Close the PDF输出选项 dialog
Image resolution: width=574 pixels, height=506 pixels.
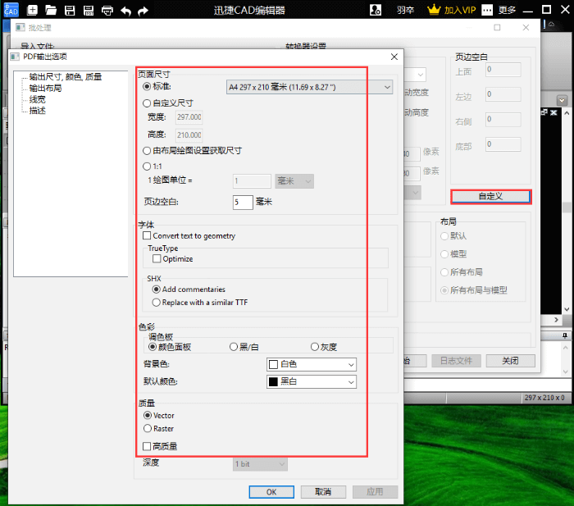(394, 57)
